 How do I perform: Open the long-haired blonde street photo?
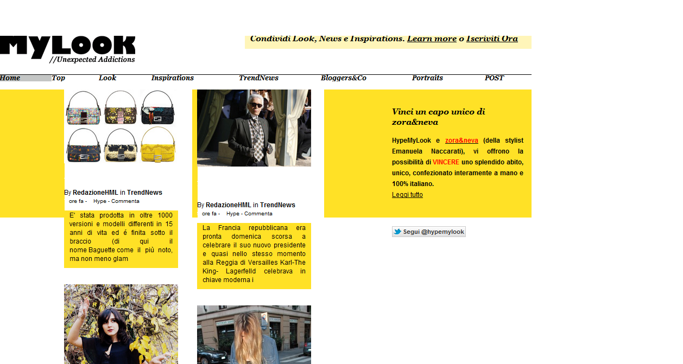point(254,334)
